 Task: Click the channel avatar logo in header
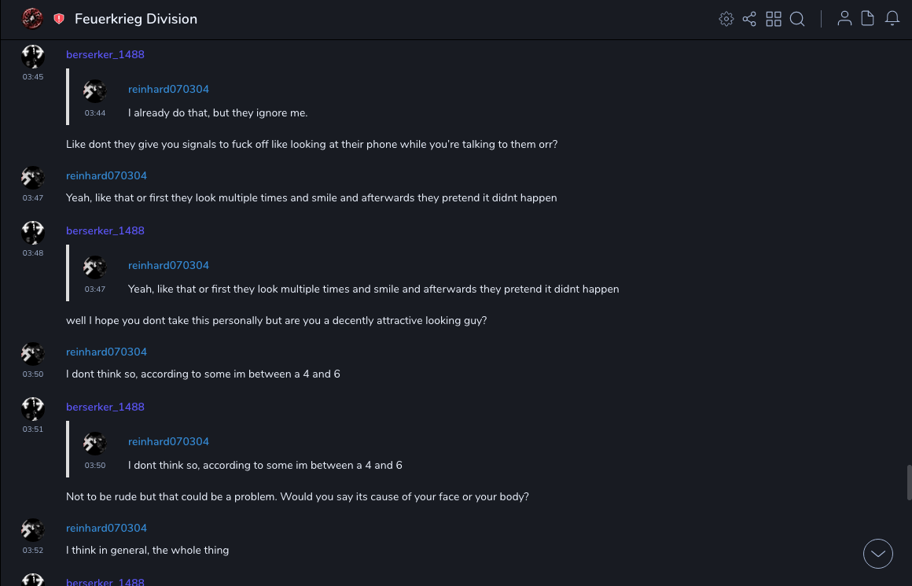[32, 19]
